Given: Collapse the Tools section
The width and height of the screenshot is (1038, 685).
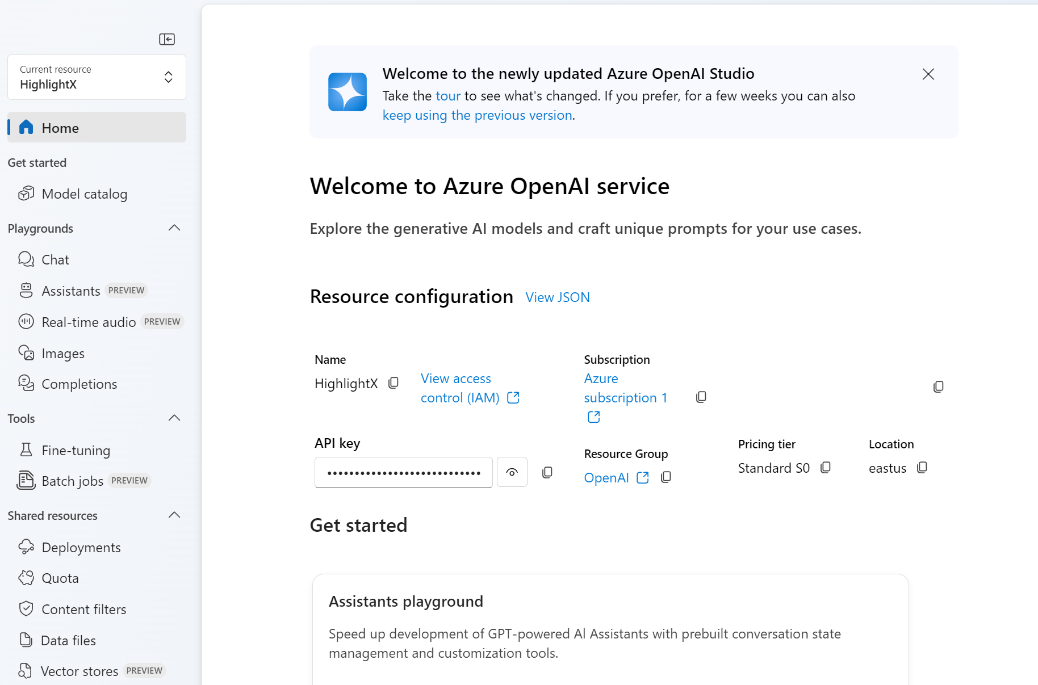Looking at the screenshot, I should tap(174, 418).
